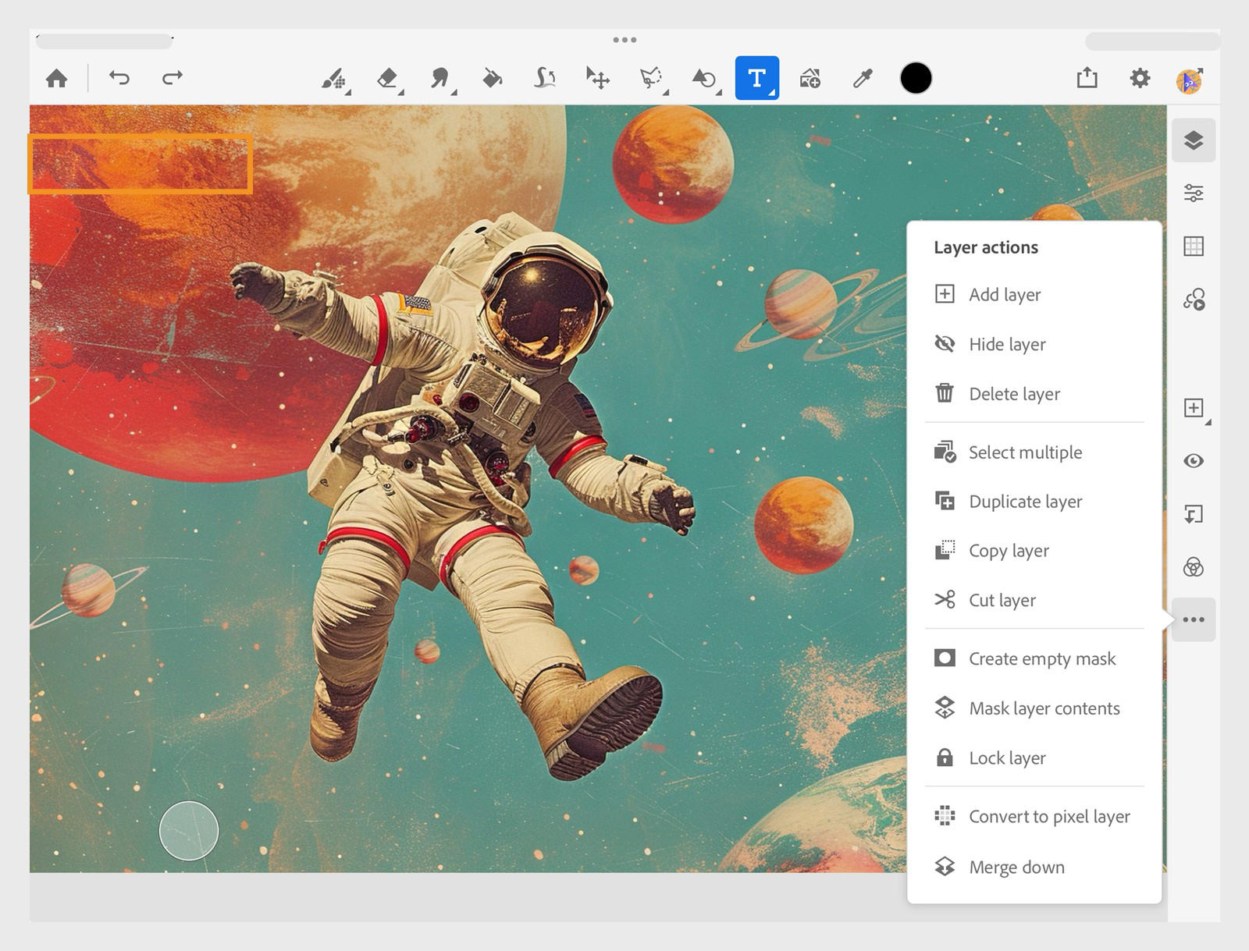Expand Eraser tool options triangle
The image size is (1249, 951).
400,94
